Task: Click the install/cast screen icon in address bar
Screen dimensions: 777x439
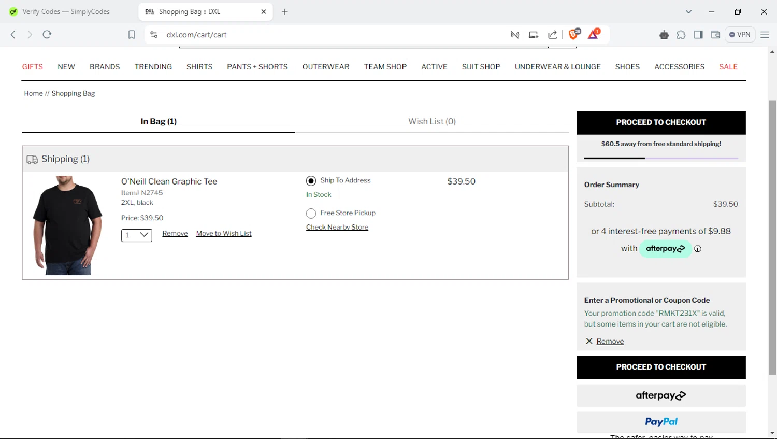Action: point(534,35)
